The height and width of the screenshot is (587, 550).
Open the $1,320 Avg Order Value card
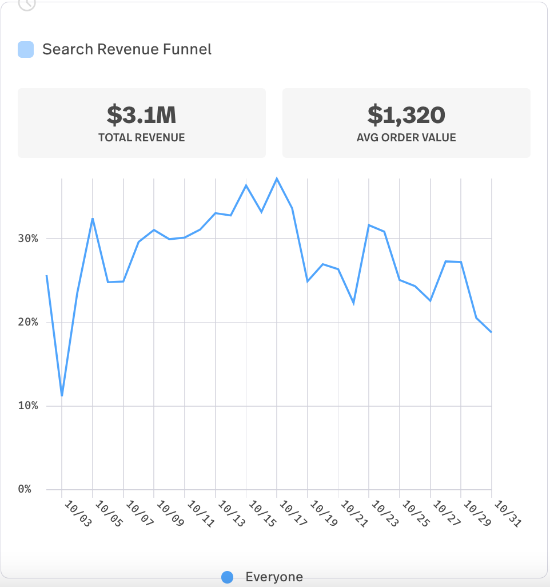[406, 122]
